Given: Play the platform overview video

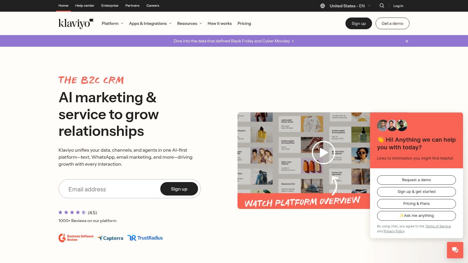Looking at the screenshot, I should coord(323,153).
